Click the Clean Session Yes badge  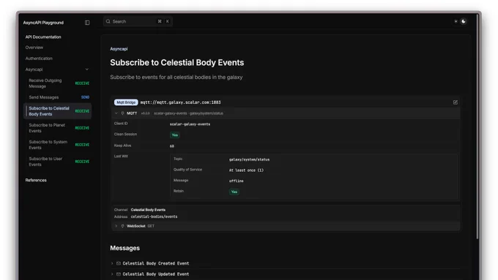coord(175,135)
